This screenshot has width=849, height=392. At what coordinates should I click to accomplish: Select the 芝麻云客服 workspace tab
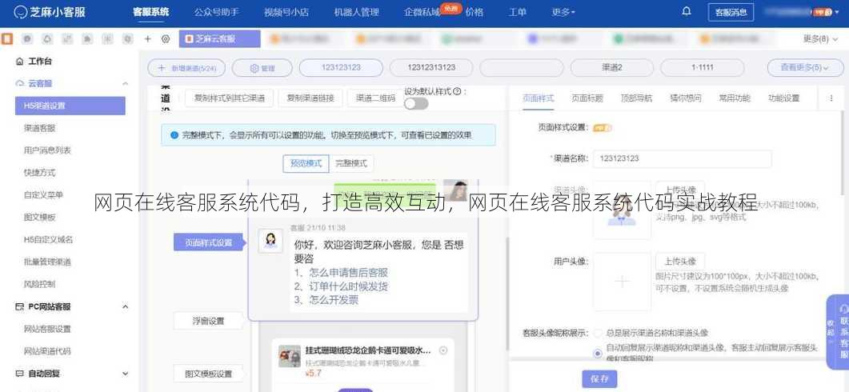[219, 39]
